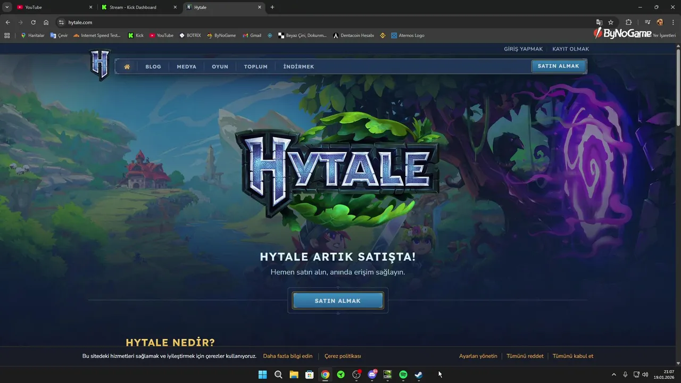Click SATIN ALMAK button in navigation bar
681x383 pixels.
click(x=559, y=66)
